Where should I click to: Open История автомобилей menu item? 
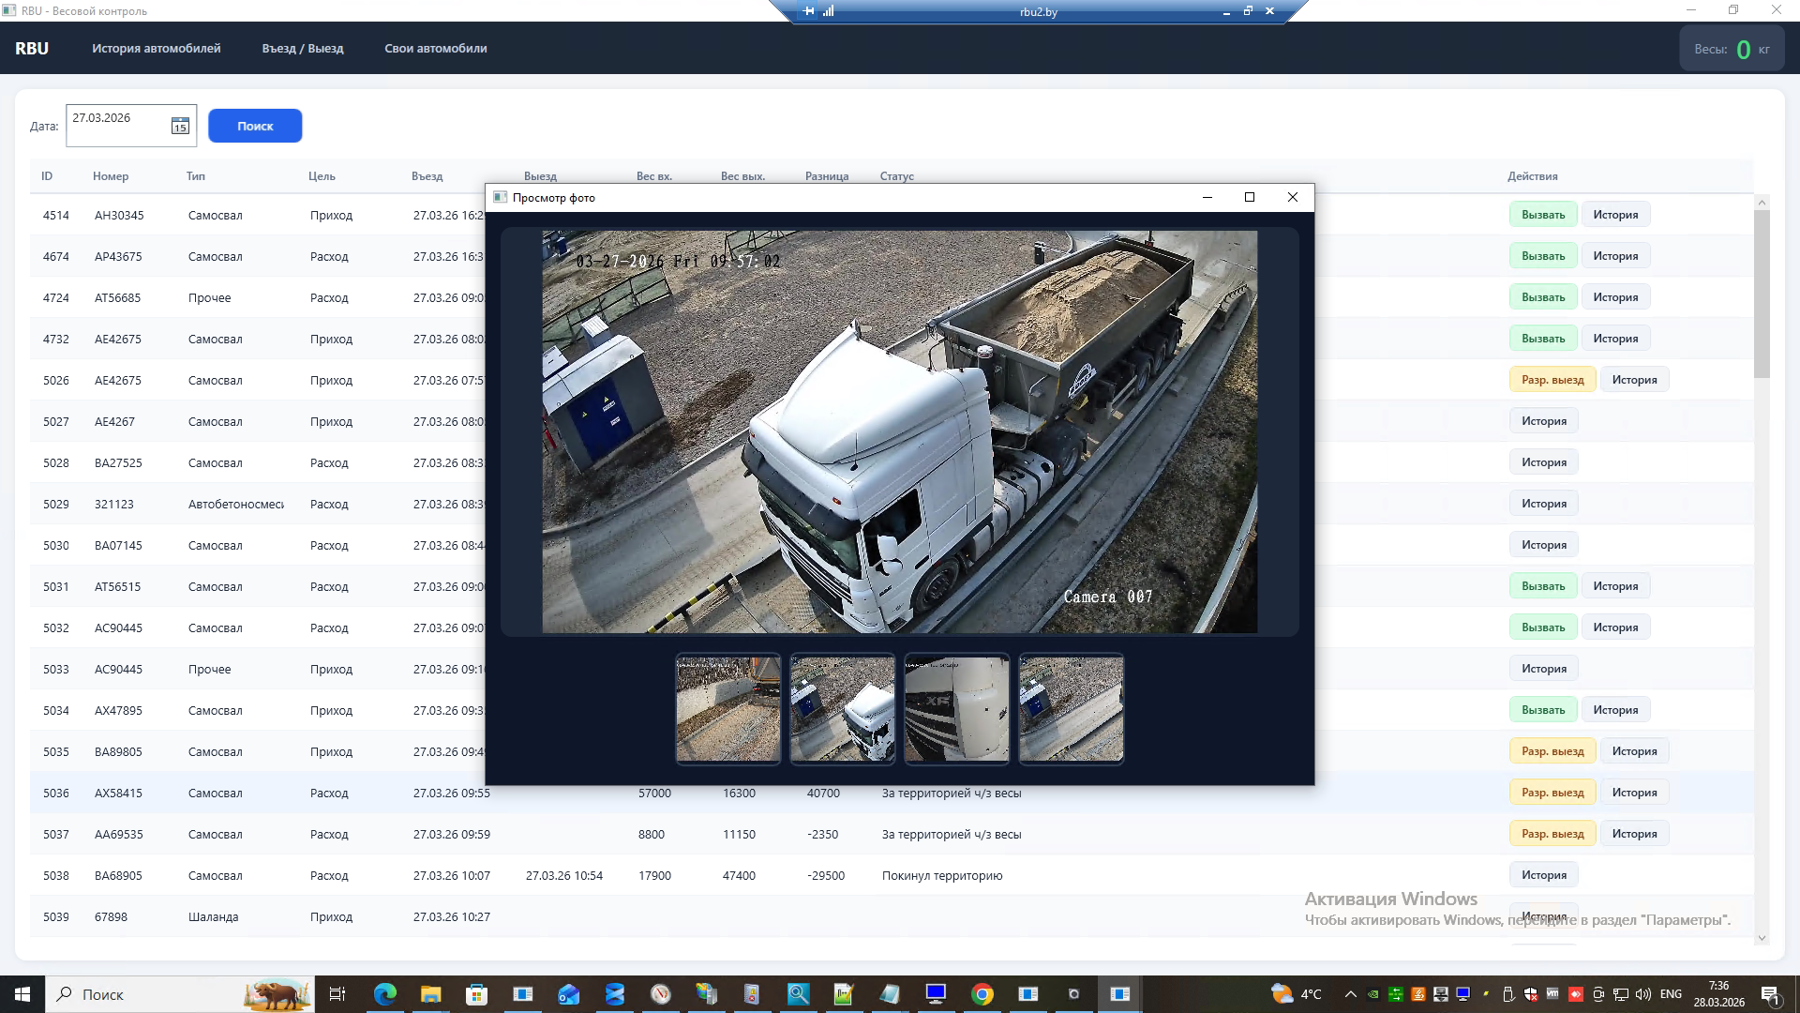coord(156,49)
